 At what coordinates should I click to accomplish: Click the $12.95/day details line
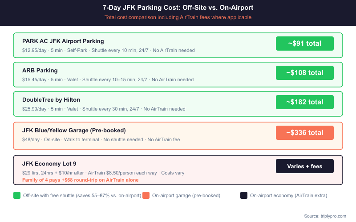[x=108, y=50]
